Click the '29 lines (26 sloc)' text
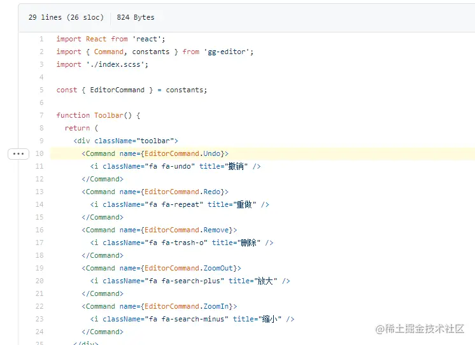 (66, 18)
